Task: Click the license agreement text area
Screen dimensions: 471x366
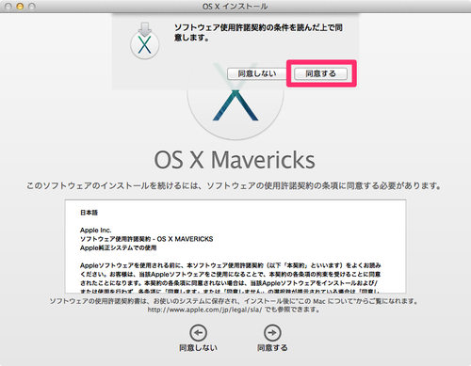Action: click(235, 247)
